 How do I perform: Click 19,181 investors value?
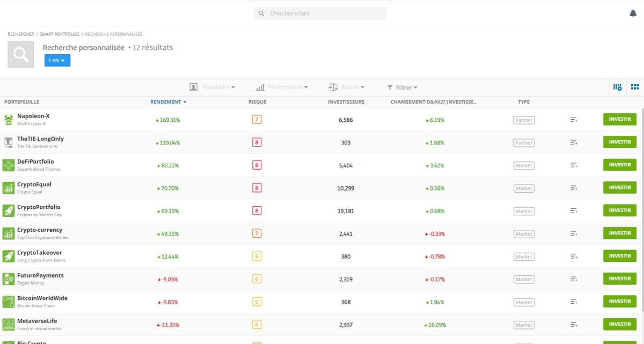pos(346,211)
